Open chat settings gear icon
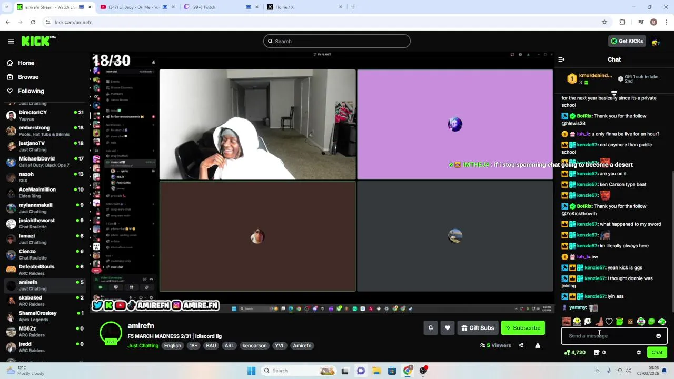The image size is (674, 379). pyautogui.click(x=639, y=353)
